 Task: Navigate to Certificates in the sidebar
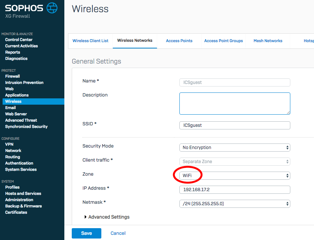(16, 212)
